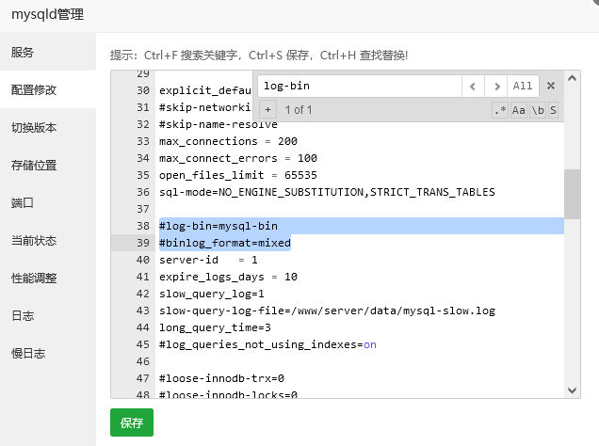Click the line 'slow_query_log=1'

[x=212, y=294]
